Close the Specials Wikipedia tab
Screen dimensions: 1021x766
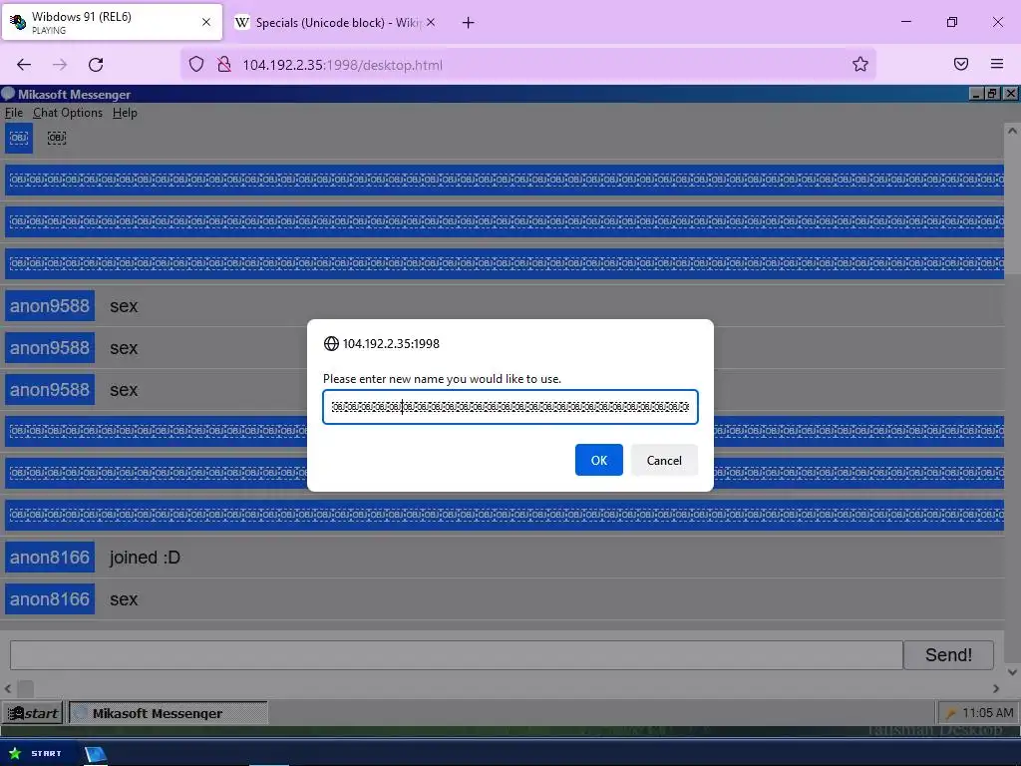[431, 22]
